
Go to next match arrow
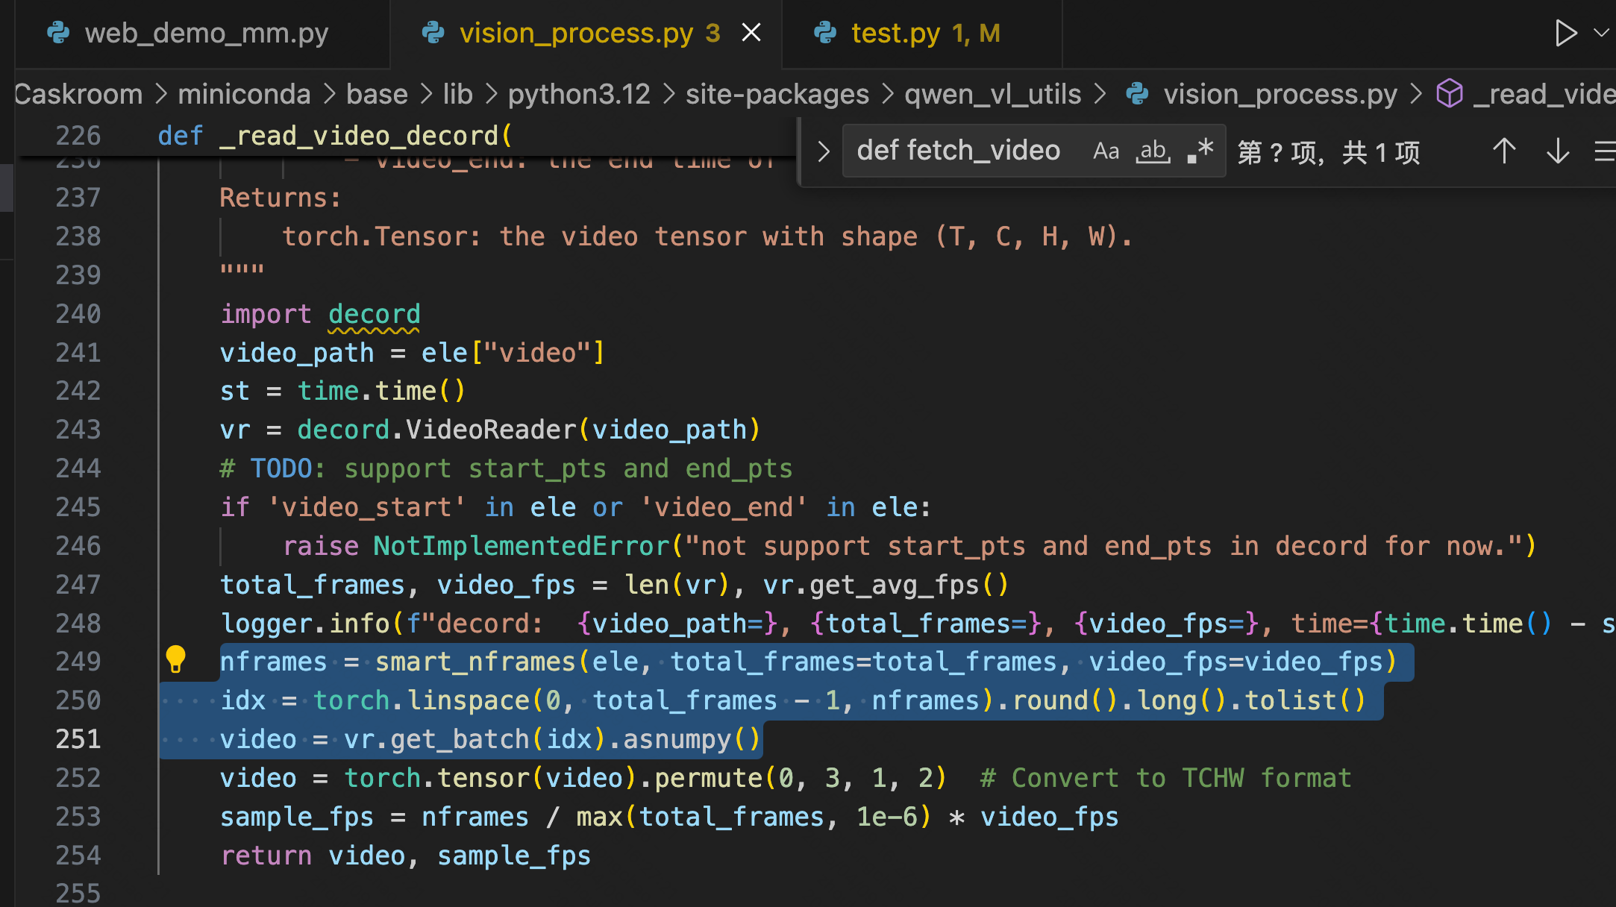[x=1558, y=151]
